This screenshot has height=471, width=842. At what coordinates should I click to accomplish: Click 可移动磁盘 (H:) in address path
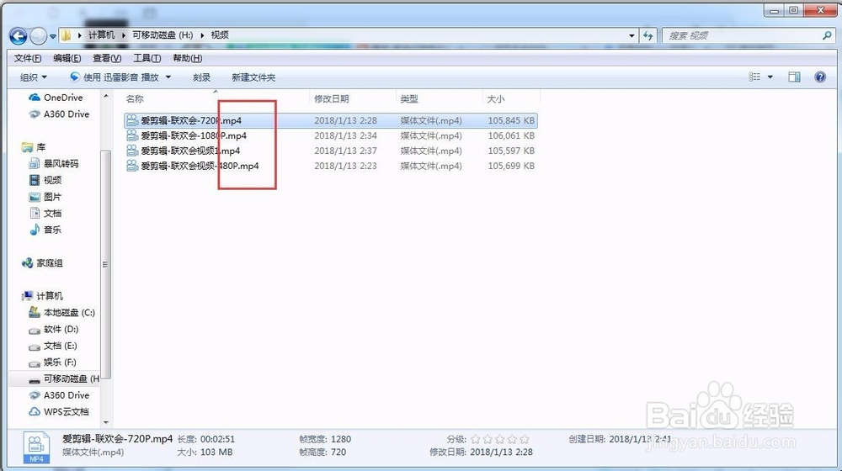coord(163,34)
